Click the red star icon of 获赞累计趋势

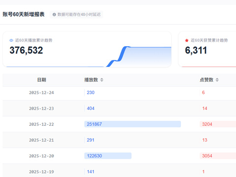click(x=187, y=40)
